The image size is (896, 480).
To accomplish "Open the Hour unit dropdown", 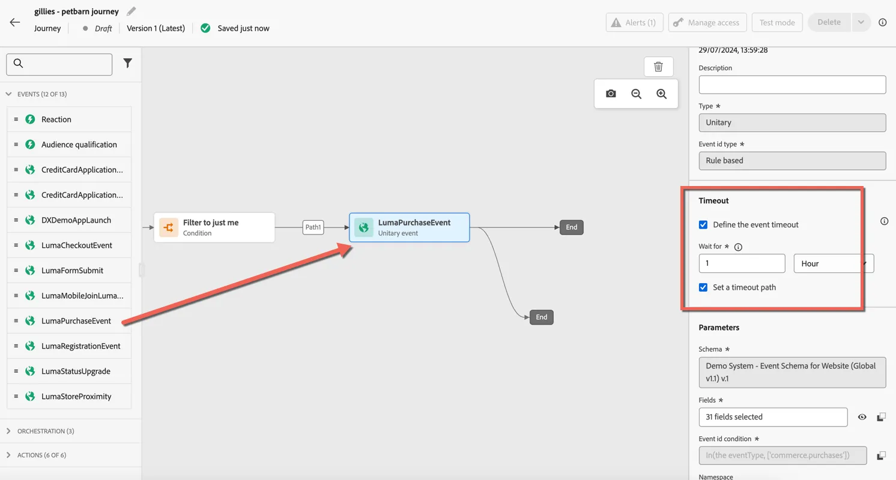I will pos(834,263).
